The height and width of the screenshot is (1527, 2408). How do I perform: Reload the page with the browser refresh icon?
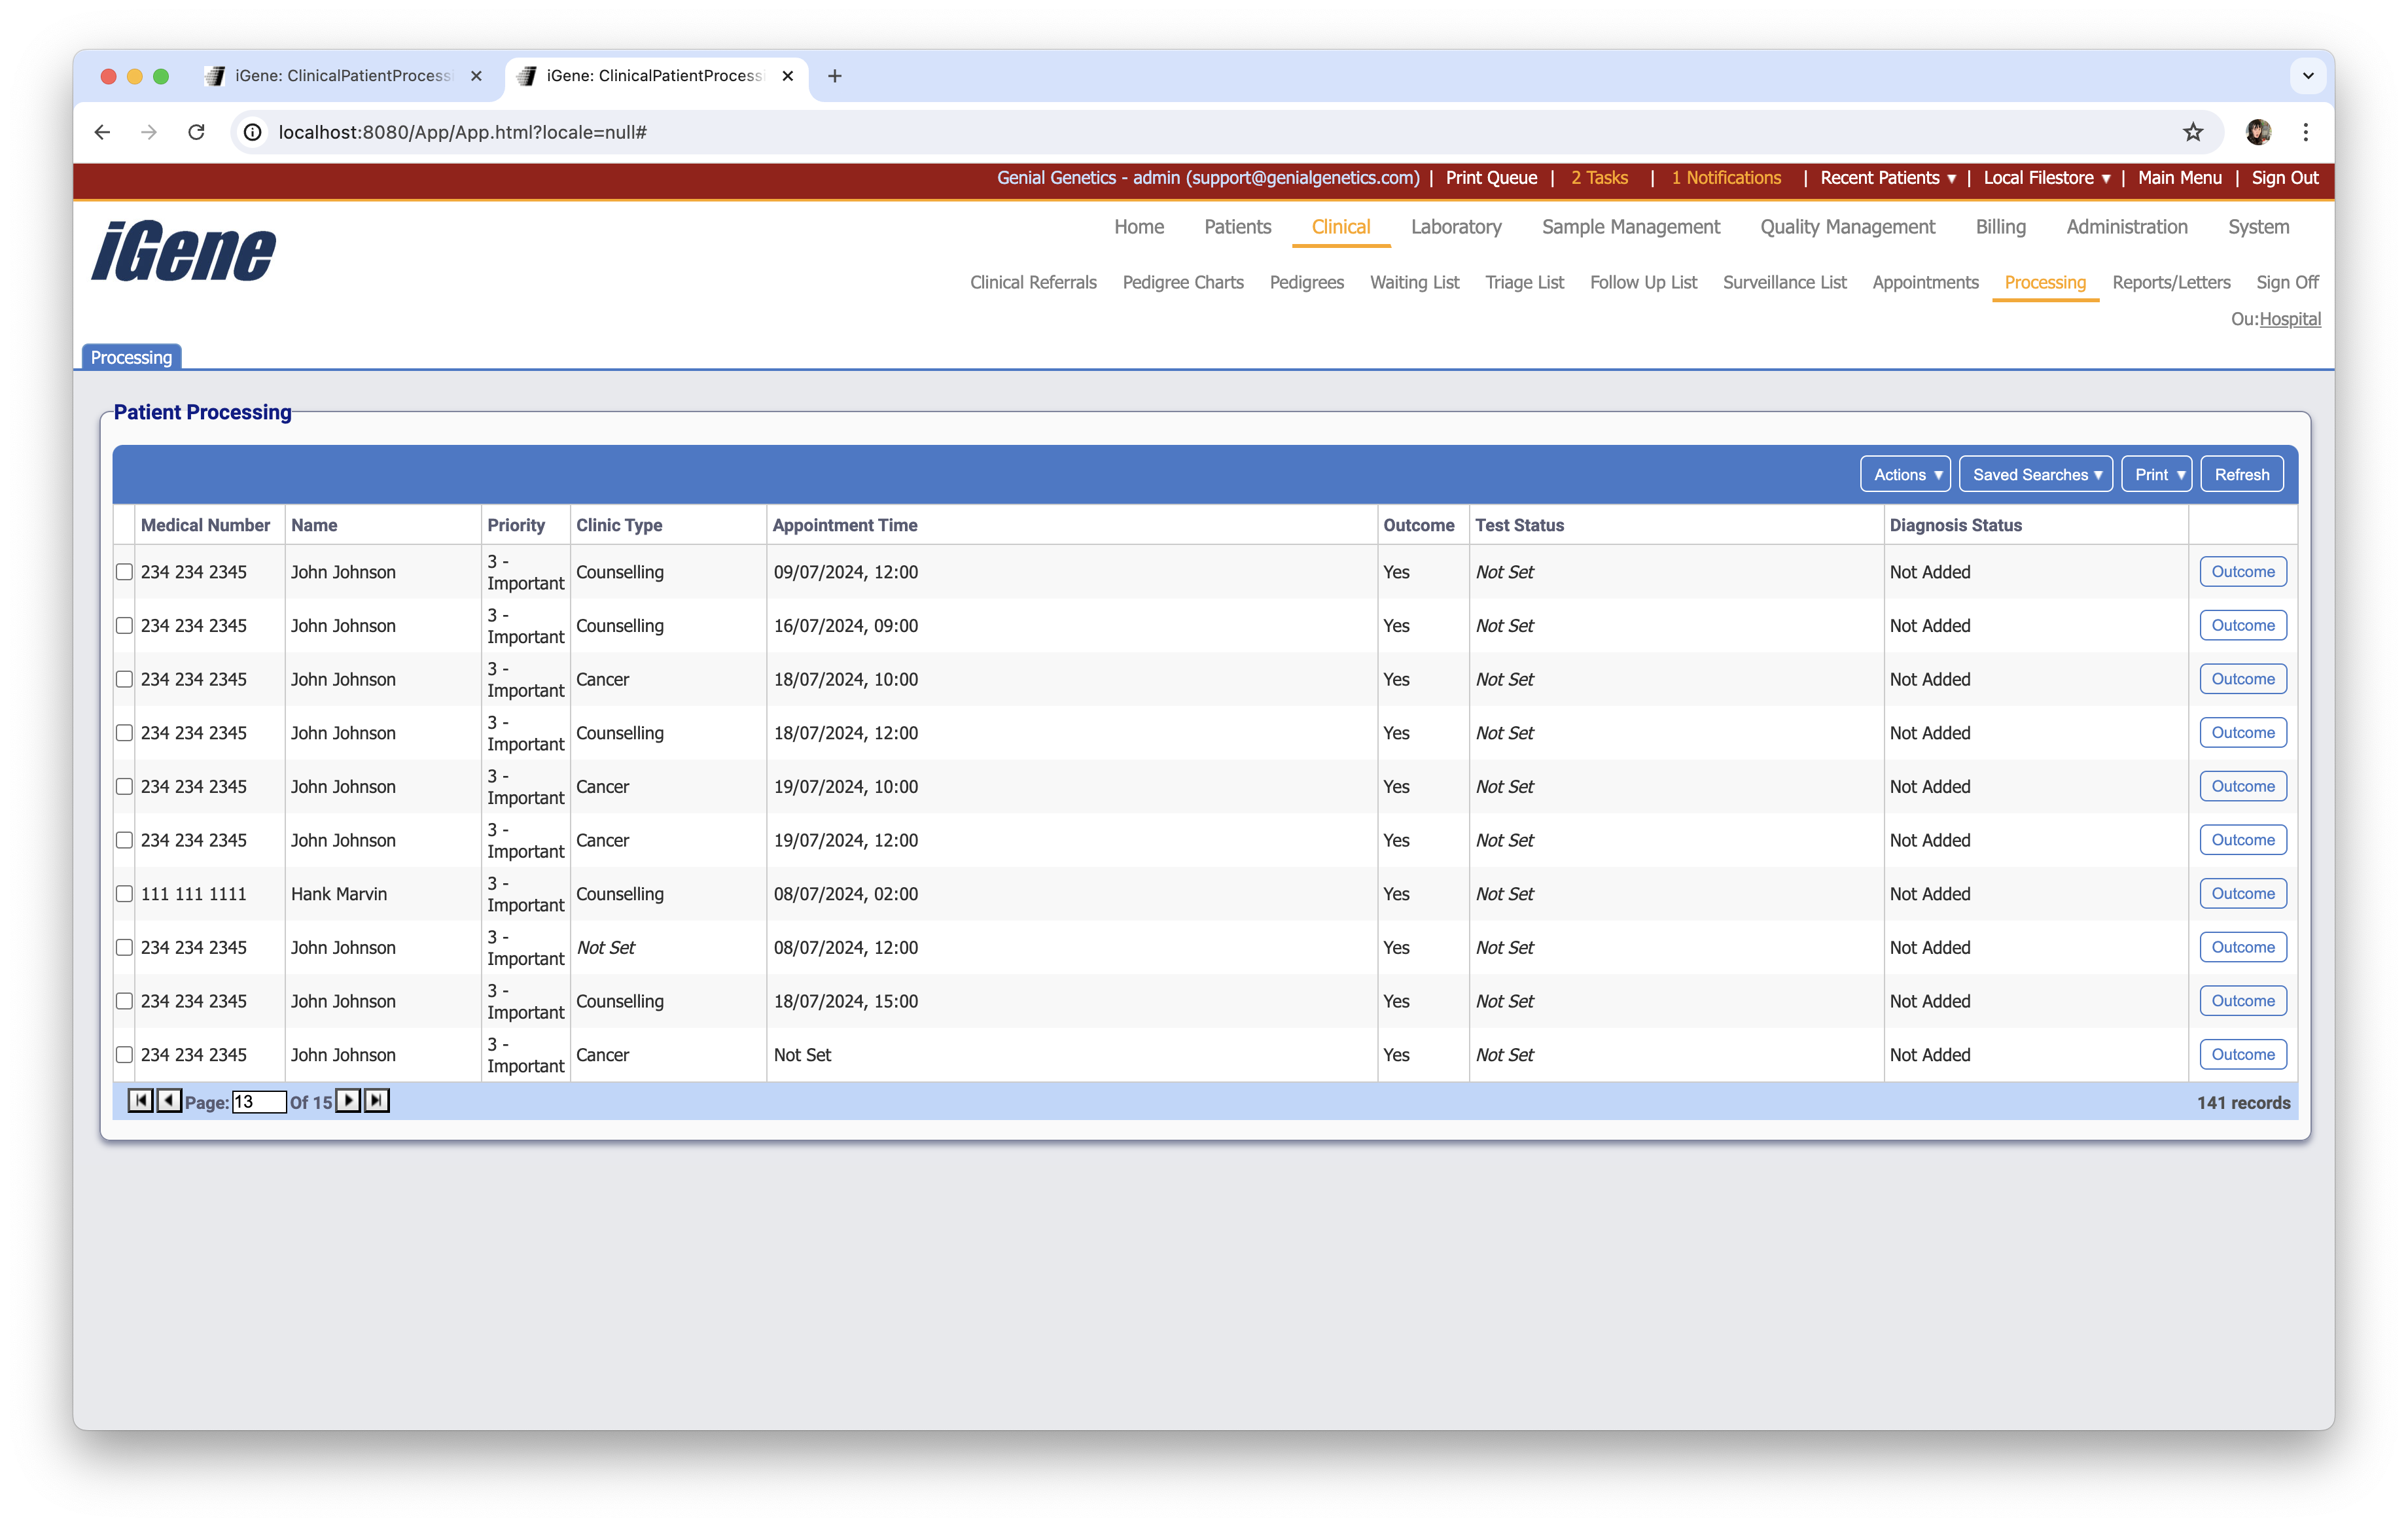[x=196, y=131]
